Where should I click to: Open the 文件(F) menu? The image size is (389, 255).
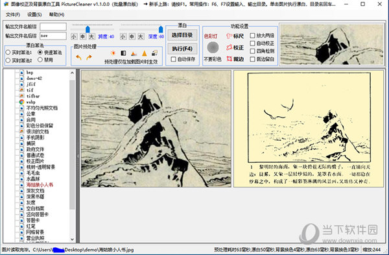click(13, 15)
